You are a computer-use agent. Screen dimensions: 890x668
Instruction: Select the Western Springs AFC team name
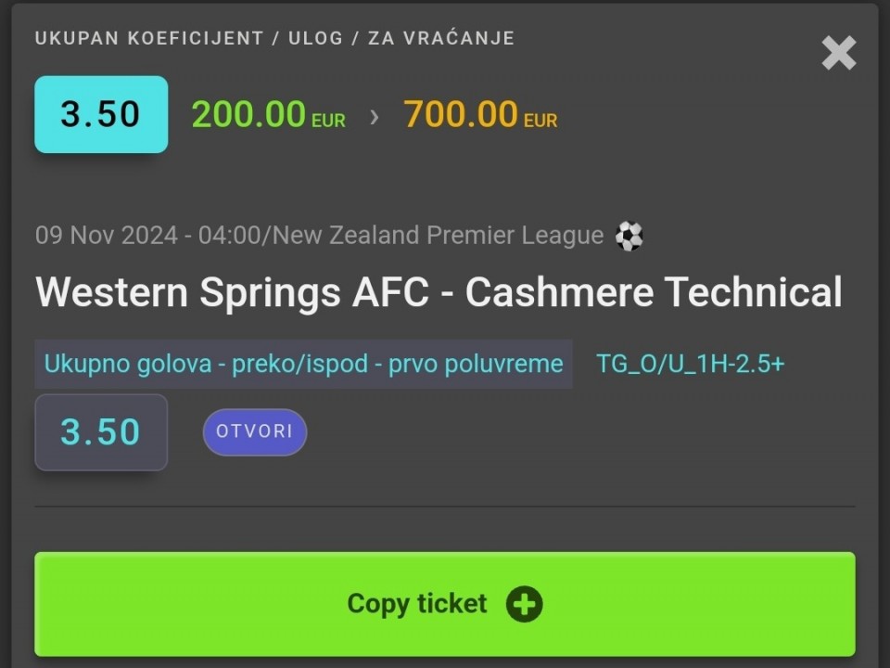point(232,292)
